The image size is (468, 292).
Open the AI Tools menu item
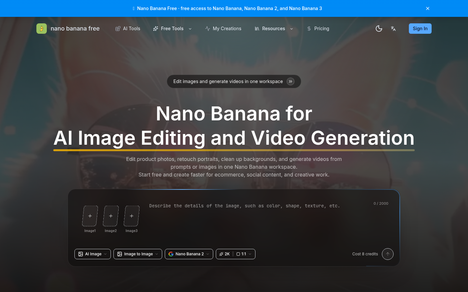pyautogui.click(x=128, y=29)
